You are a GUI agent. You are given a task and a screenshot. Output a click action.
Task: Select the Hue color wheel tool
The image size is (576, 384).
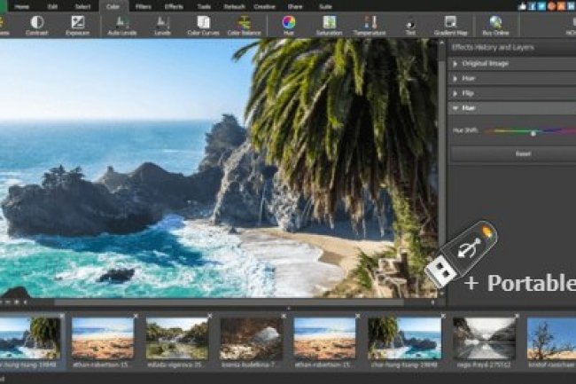289,24
